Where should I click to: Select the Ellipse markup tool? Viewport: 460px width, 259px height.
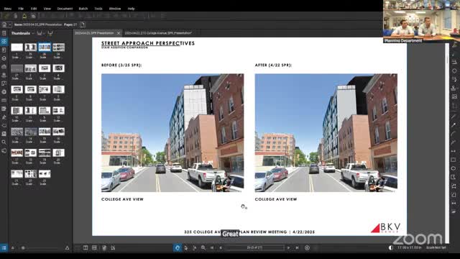click(454, 168)
